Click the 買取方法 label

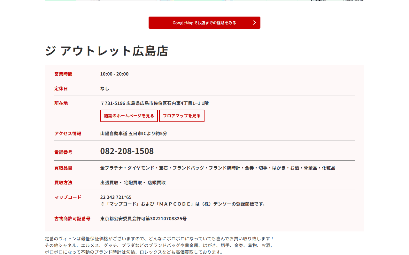(63, 183)
